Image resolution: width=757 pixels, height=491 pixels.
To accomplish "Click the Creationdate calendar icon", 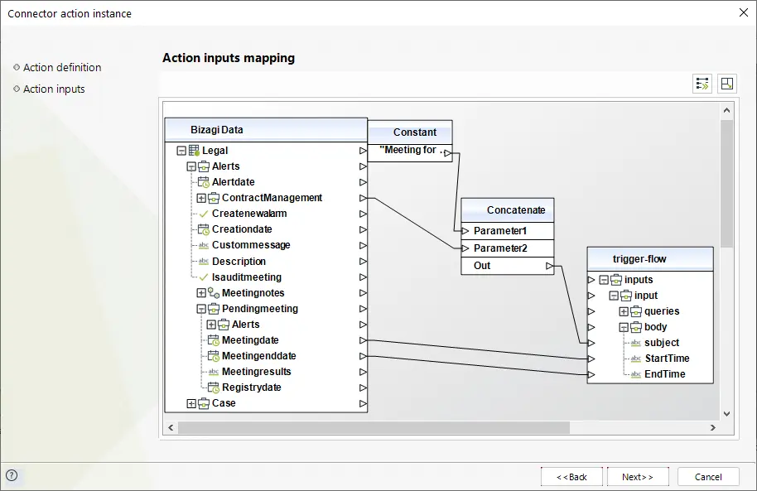I will 204,229.
